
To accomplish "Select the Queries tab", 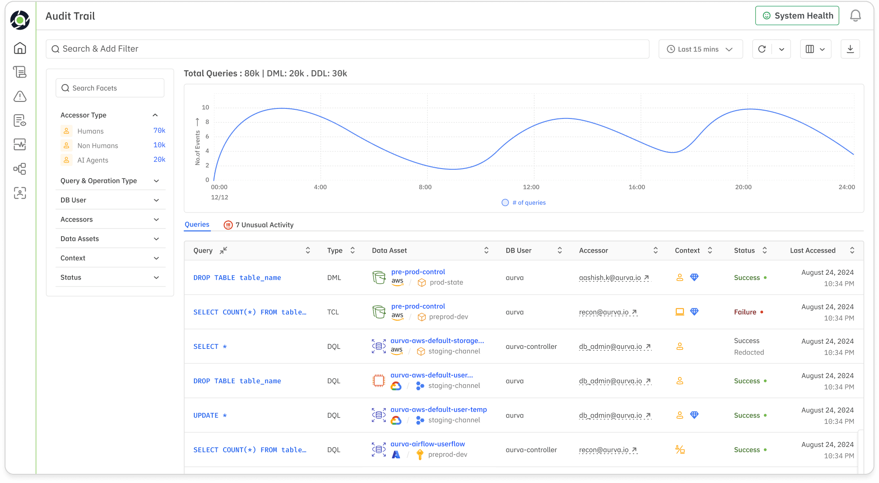I will [197, 224].
